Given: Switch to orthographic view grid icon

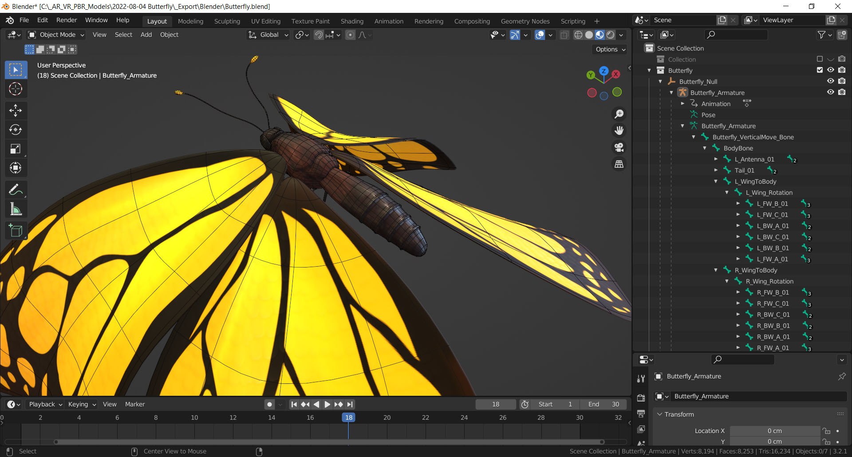Looking at the screenshot, I should click(x=619, y=164).
